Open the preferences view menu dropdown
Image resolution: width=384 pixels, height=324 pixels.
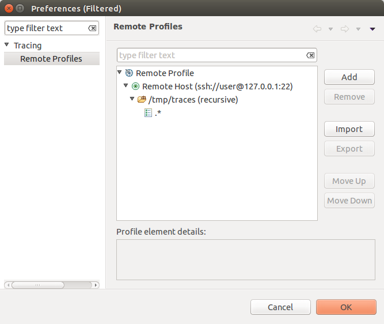372,29
